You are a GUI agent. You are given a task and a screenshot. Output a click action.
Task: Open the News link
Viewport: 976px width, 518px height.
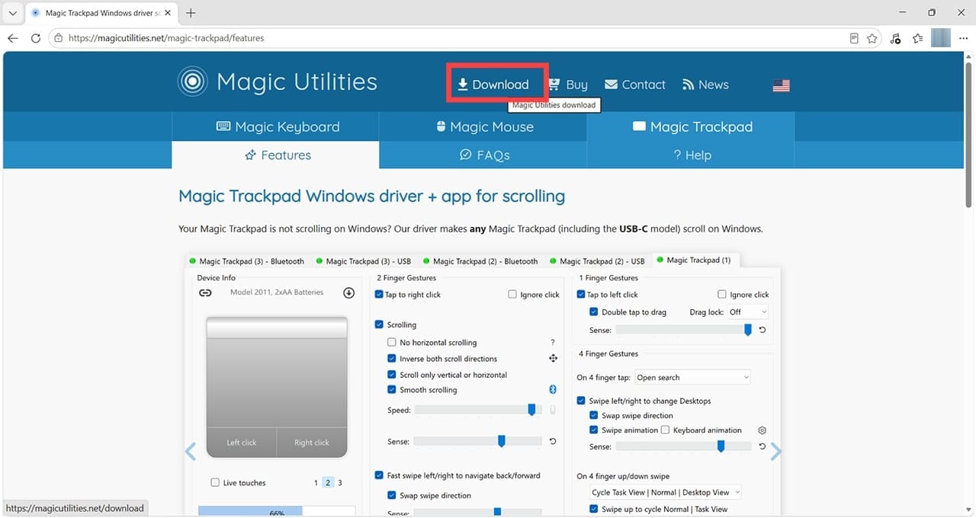705,85
